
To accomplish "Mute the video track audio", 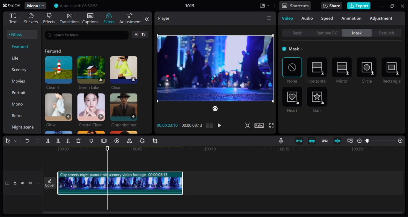I will 30,183.
